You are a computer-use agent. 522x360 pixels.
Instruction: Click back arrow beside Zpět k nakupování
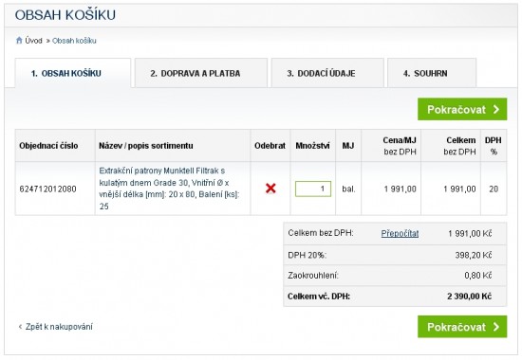click(20, 327)
